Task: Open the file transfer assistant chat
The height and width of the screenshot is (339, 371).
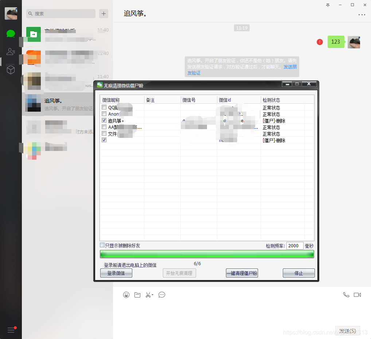Action: point(67,34)
